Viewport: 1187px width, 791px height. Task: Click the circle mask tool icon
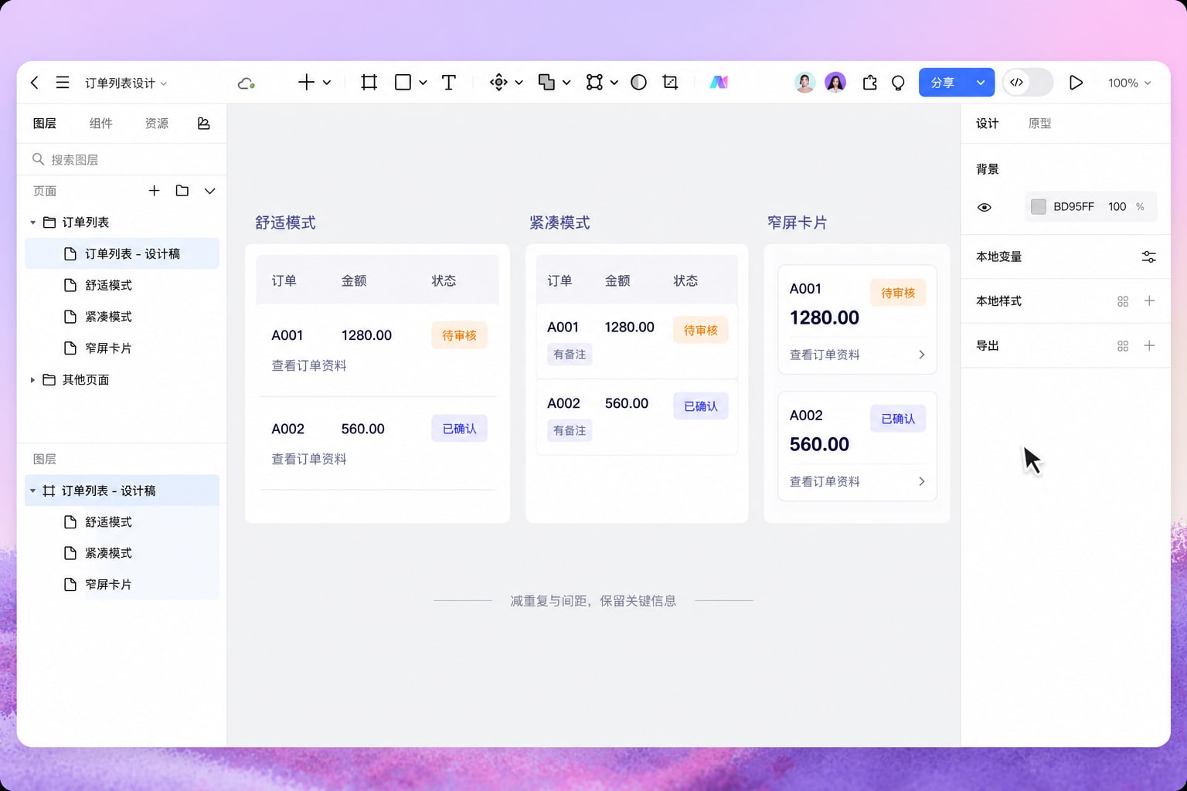638,83
